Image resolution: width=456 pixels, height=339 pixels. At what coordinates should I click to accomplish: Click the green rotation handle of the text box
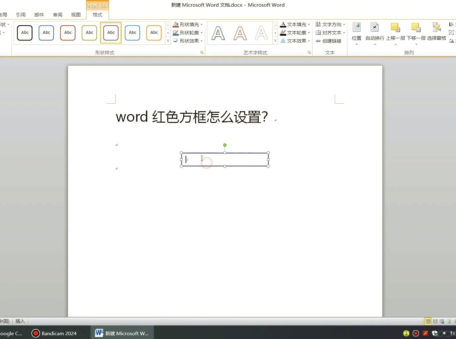click(225, 145)
